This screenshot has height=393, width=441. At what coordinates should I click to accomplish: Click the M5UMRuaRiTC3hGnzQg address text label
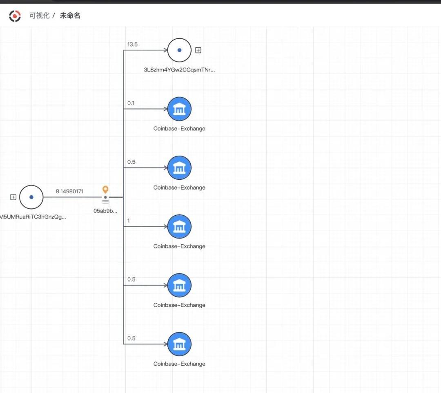pos(33,217)
